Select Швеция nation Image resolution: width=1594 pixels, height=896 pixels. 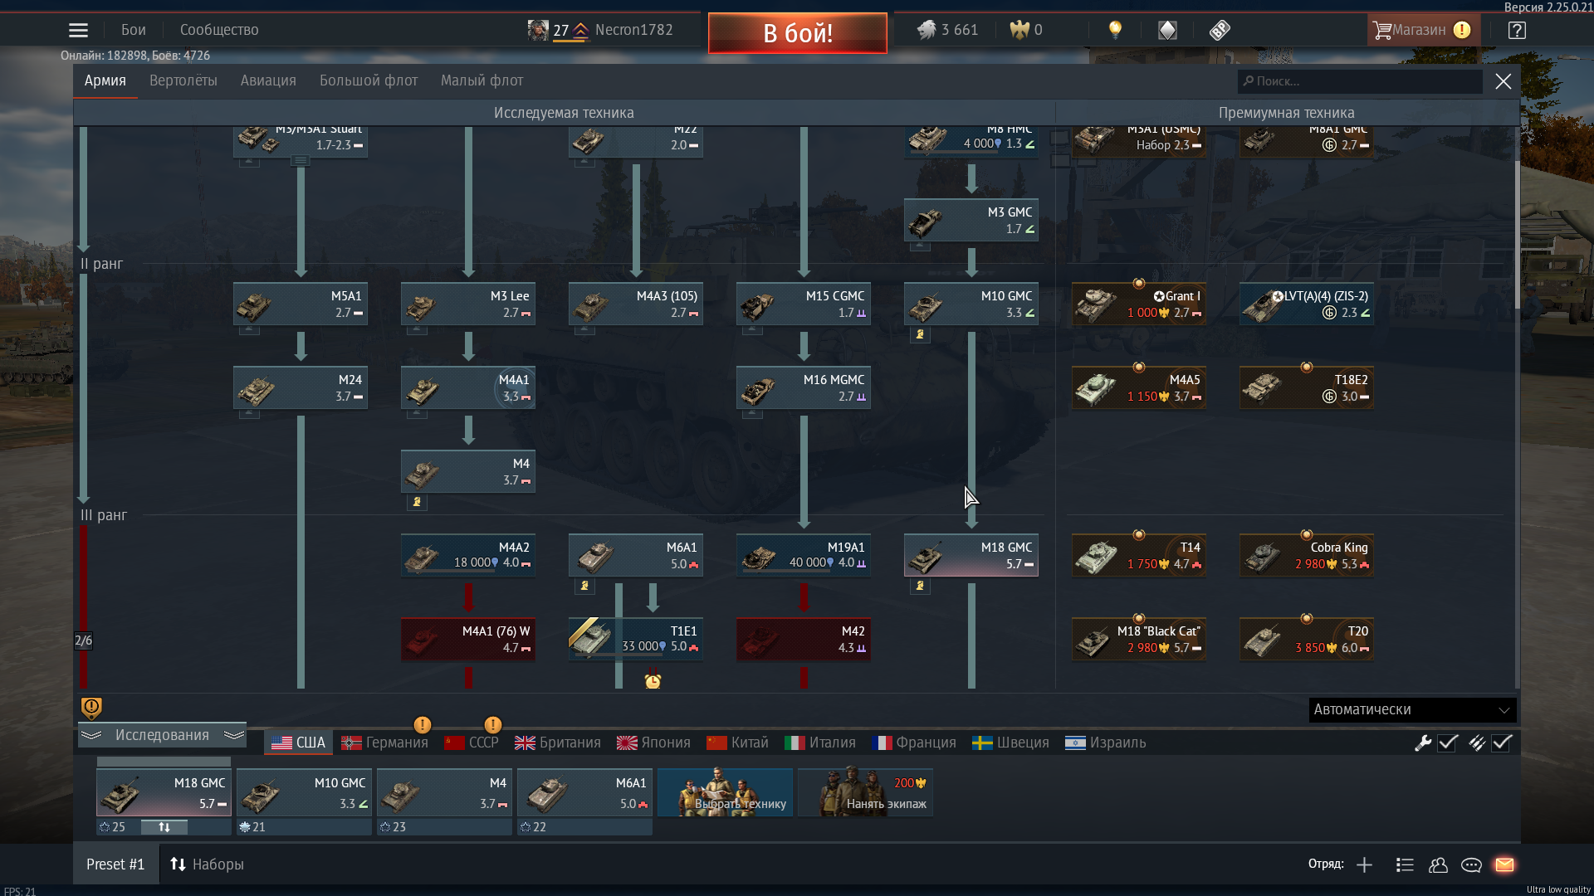click(1010, 743)
